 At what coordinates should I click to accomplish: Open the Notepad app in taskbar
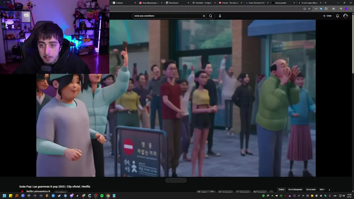[x=114, y=196]
